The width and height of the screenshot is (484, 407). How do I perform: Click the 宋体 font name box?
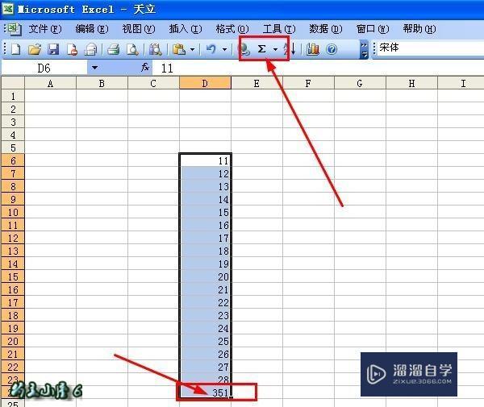point(429,48)
